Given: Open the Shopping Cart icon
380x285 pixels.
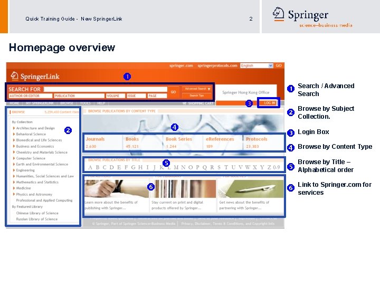Looking at the screenshot, I should (x=184, y=103).
